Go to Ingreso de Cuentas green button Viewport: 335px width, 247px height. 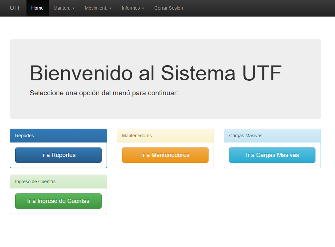(58, 201)
